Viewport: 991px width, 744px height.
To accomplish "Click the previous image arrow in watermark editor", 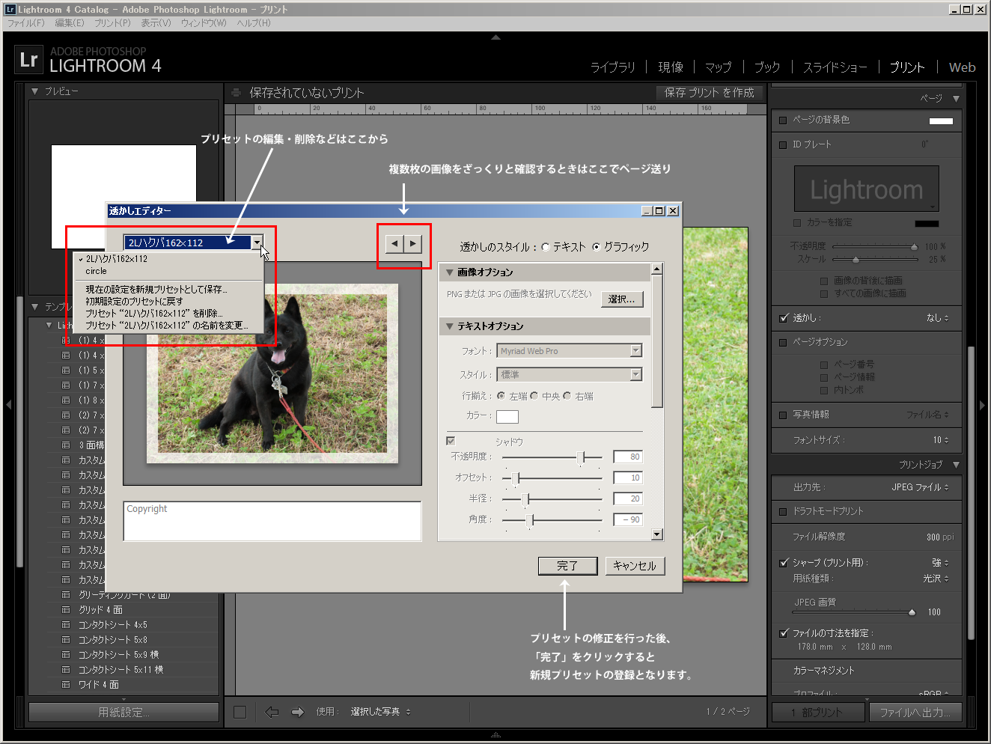I will click(x=394, y=243).
